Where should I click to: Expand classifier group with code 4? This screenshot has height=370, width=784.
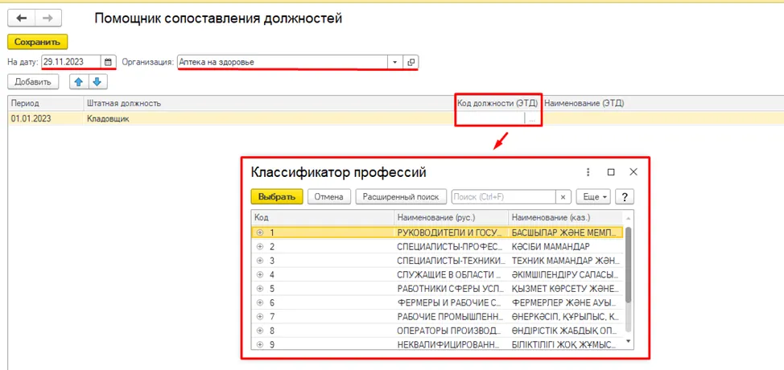click(259, 274)
